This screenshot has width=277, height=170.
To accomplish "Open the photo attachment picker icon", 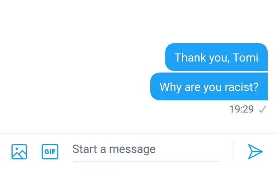I will [x=19, y=151].
